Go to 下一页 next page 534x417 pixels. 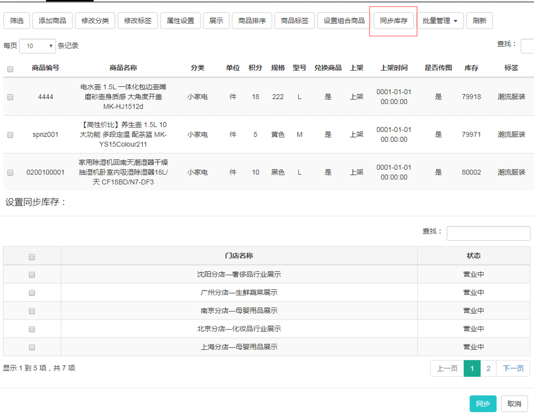513,368
